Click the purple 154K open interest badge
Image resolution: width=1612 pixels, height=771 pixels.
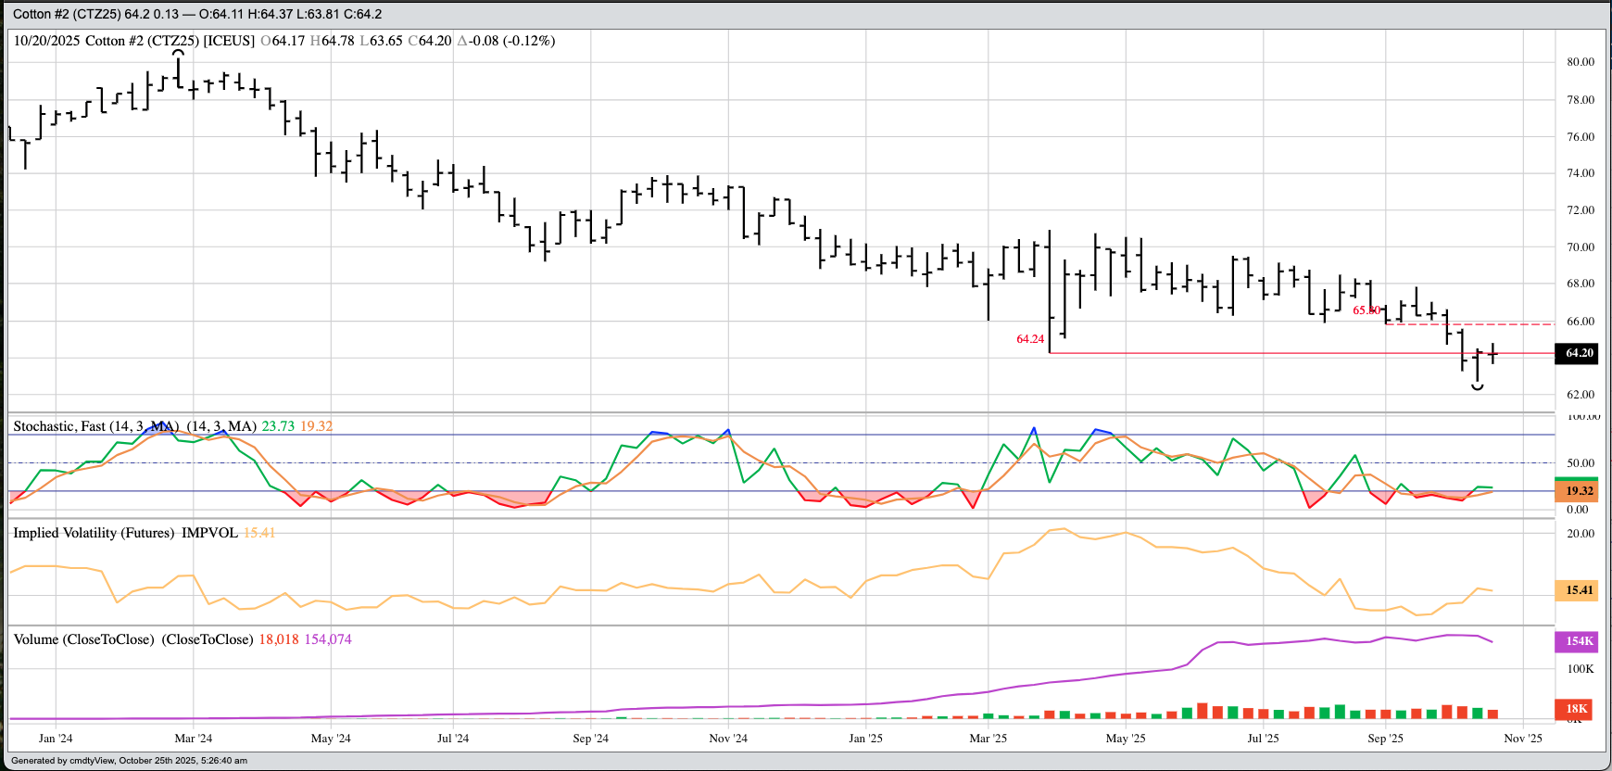point(1579,641)
